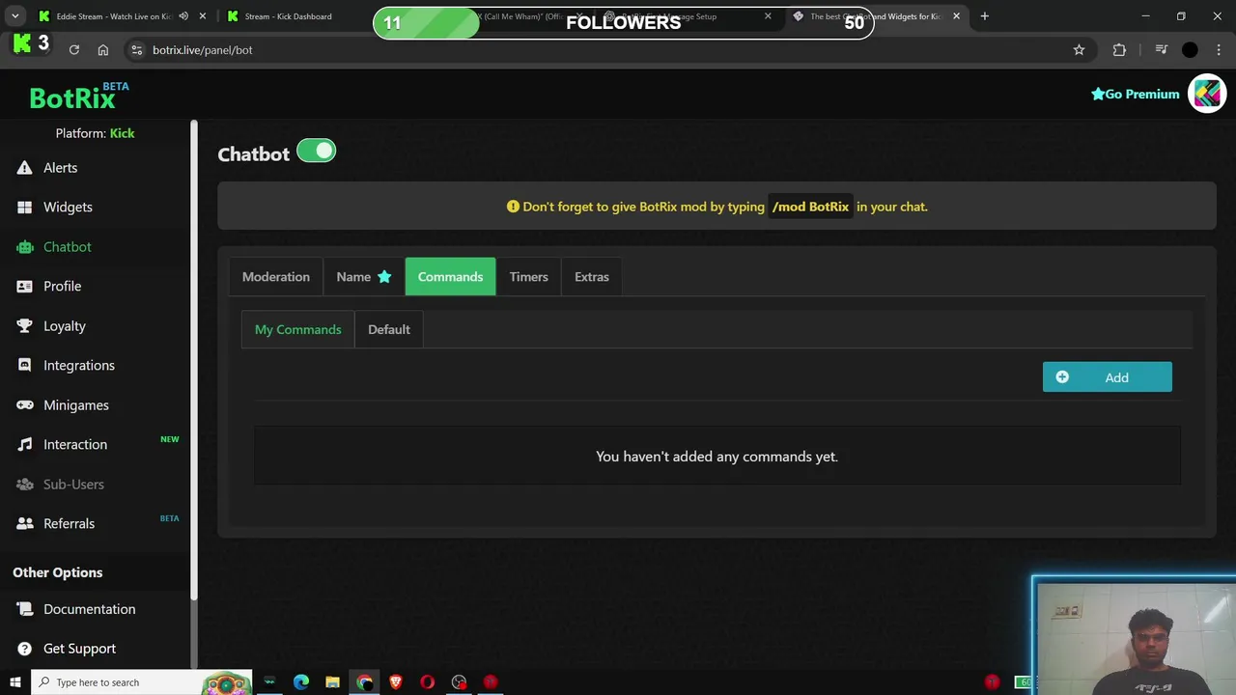Open the tab search dropdown arrow
This screenshot has width=1236, height=695.
coord(14,16)
